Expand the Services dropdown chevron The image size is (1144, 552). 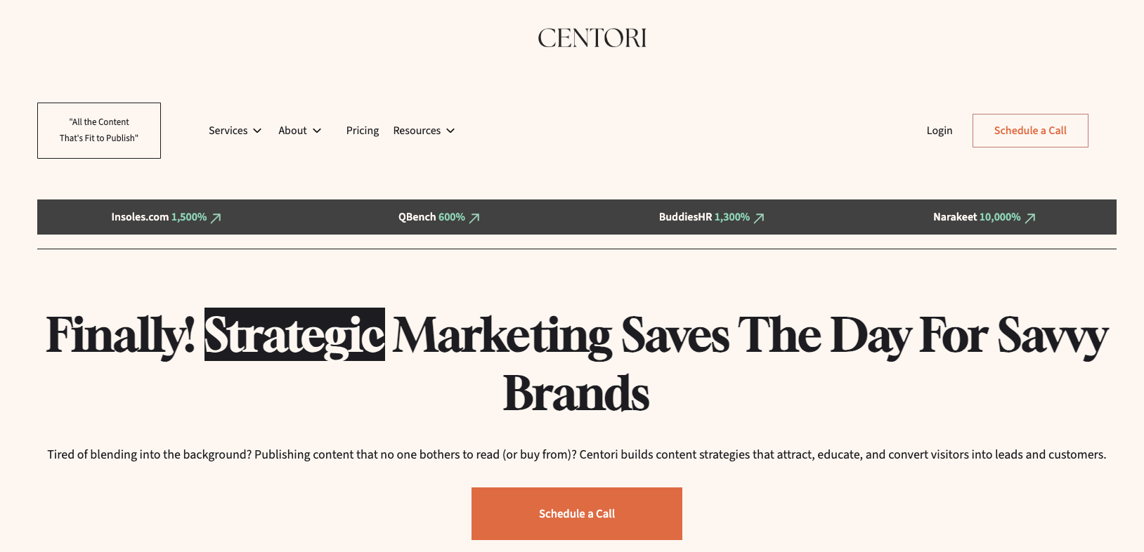pyautogui.click(x=257, y=131)
